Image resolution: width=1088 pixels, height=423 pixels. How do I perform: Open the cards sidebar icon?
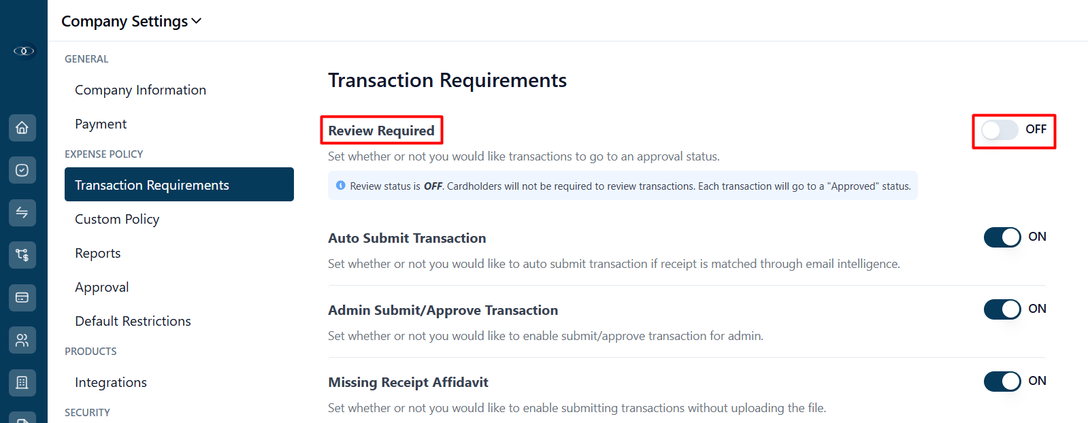click(x=22, y=298)
